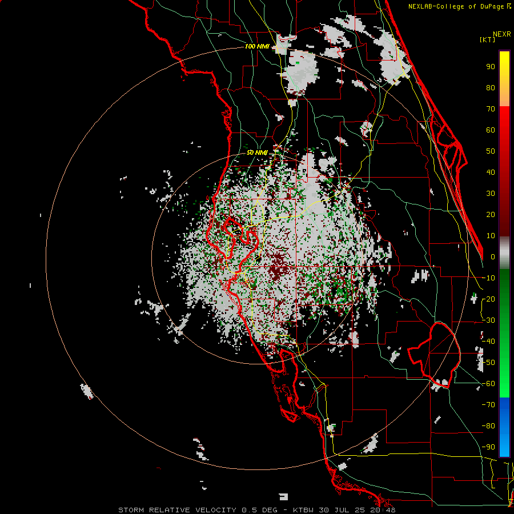Click the -40 knot scale label

488,342
